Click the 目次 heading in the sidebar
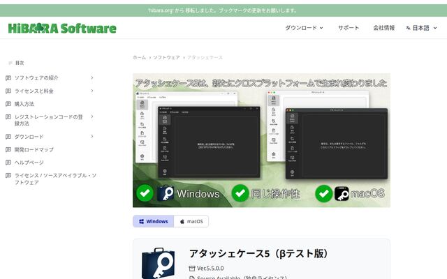447x279 pixels. pyautogui.click(x=20, y=63)
